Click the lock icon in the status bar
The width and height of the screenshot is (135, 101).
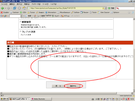coord(134,96)
